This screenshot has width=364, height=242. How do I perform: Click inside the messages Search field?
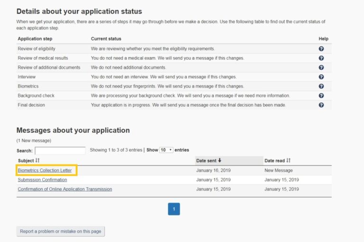[60, 151]
